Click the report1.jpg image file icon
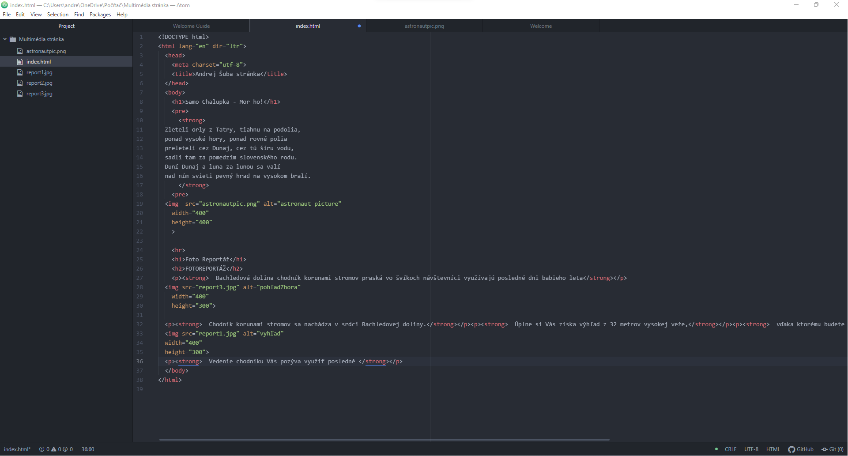The height and width of the screenshot is (456, 848). pyautogui.click(x=20, y=72)
